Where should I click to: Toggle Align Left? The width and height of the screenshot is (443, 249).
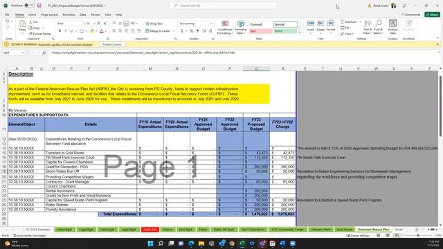point(114,30)
